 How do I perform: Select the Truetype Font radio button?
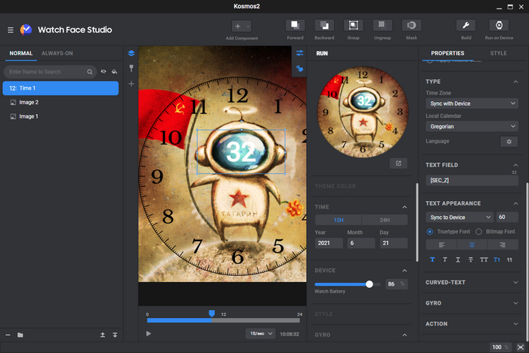click(x=430, y=231)
